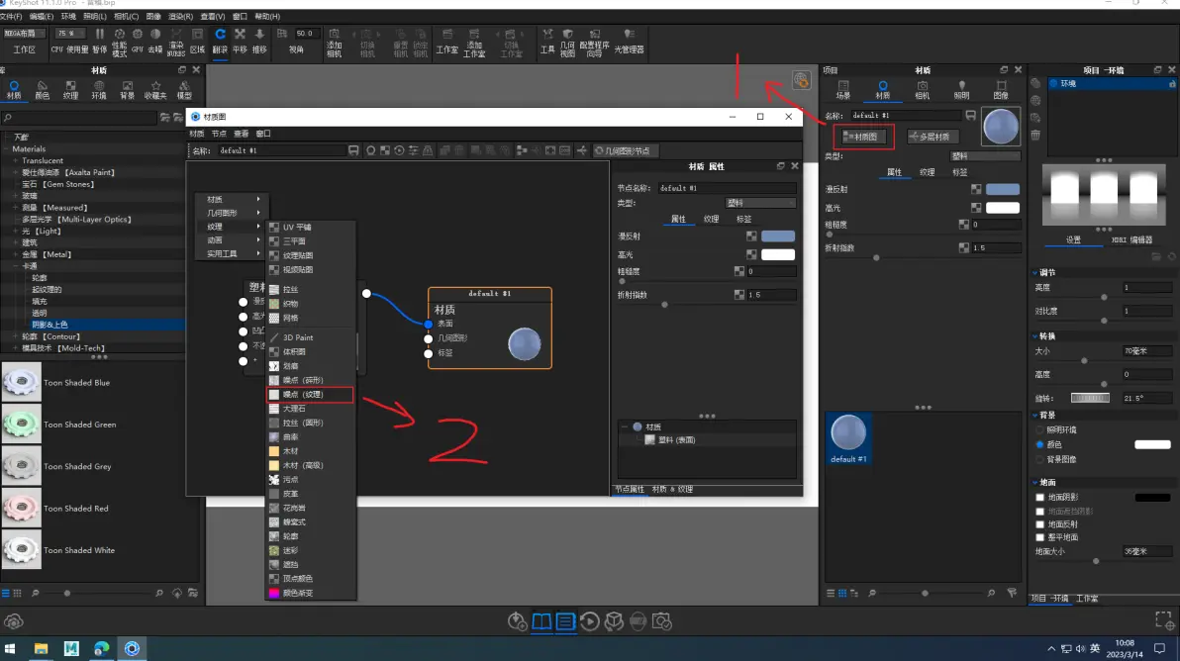Select the Region (区域) render tool

(197, 41)
